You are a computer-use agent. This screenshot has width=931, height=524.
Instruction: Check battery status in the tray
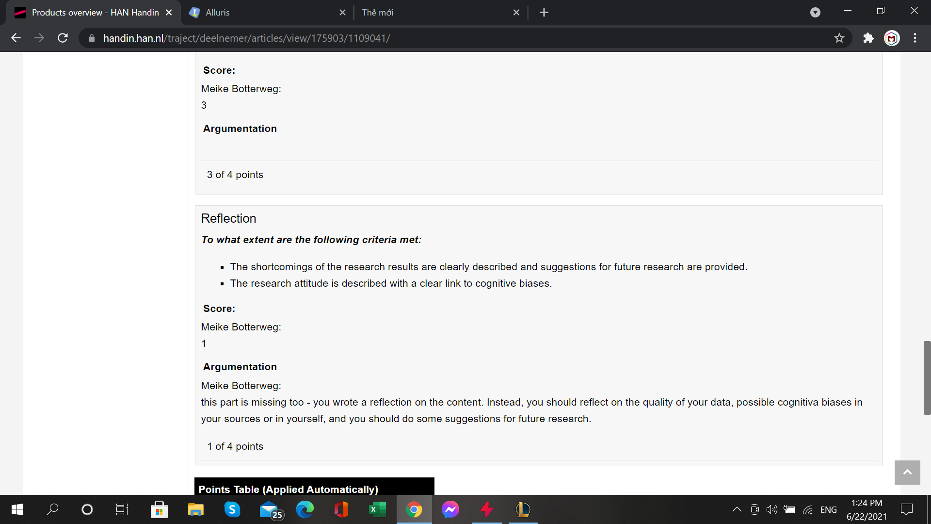coord(789,509)
